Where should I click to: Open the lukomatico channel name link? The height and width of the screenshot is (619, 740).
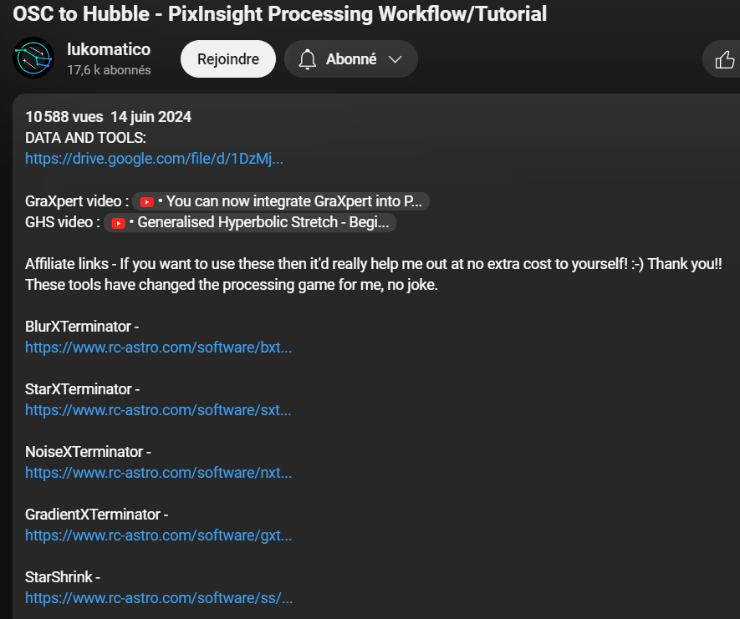109,49
